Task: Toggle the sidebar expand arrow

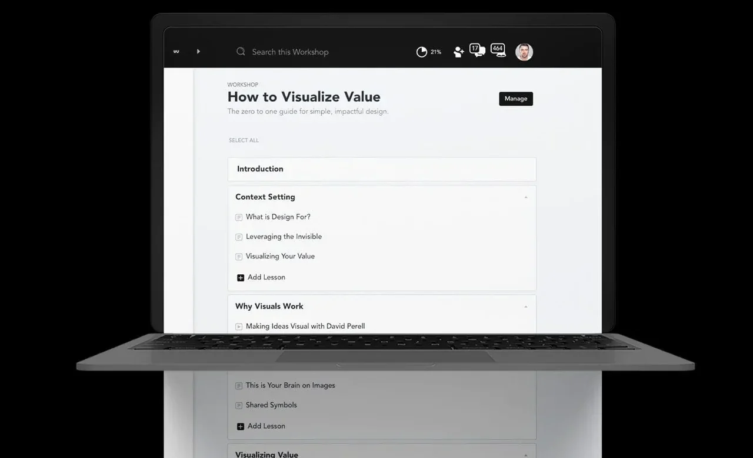Action: (198, 51)
